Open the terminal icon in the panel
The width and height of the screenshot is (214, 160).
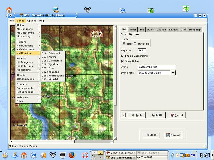(62, 155)
